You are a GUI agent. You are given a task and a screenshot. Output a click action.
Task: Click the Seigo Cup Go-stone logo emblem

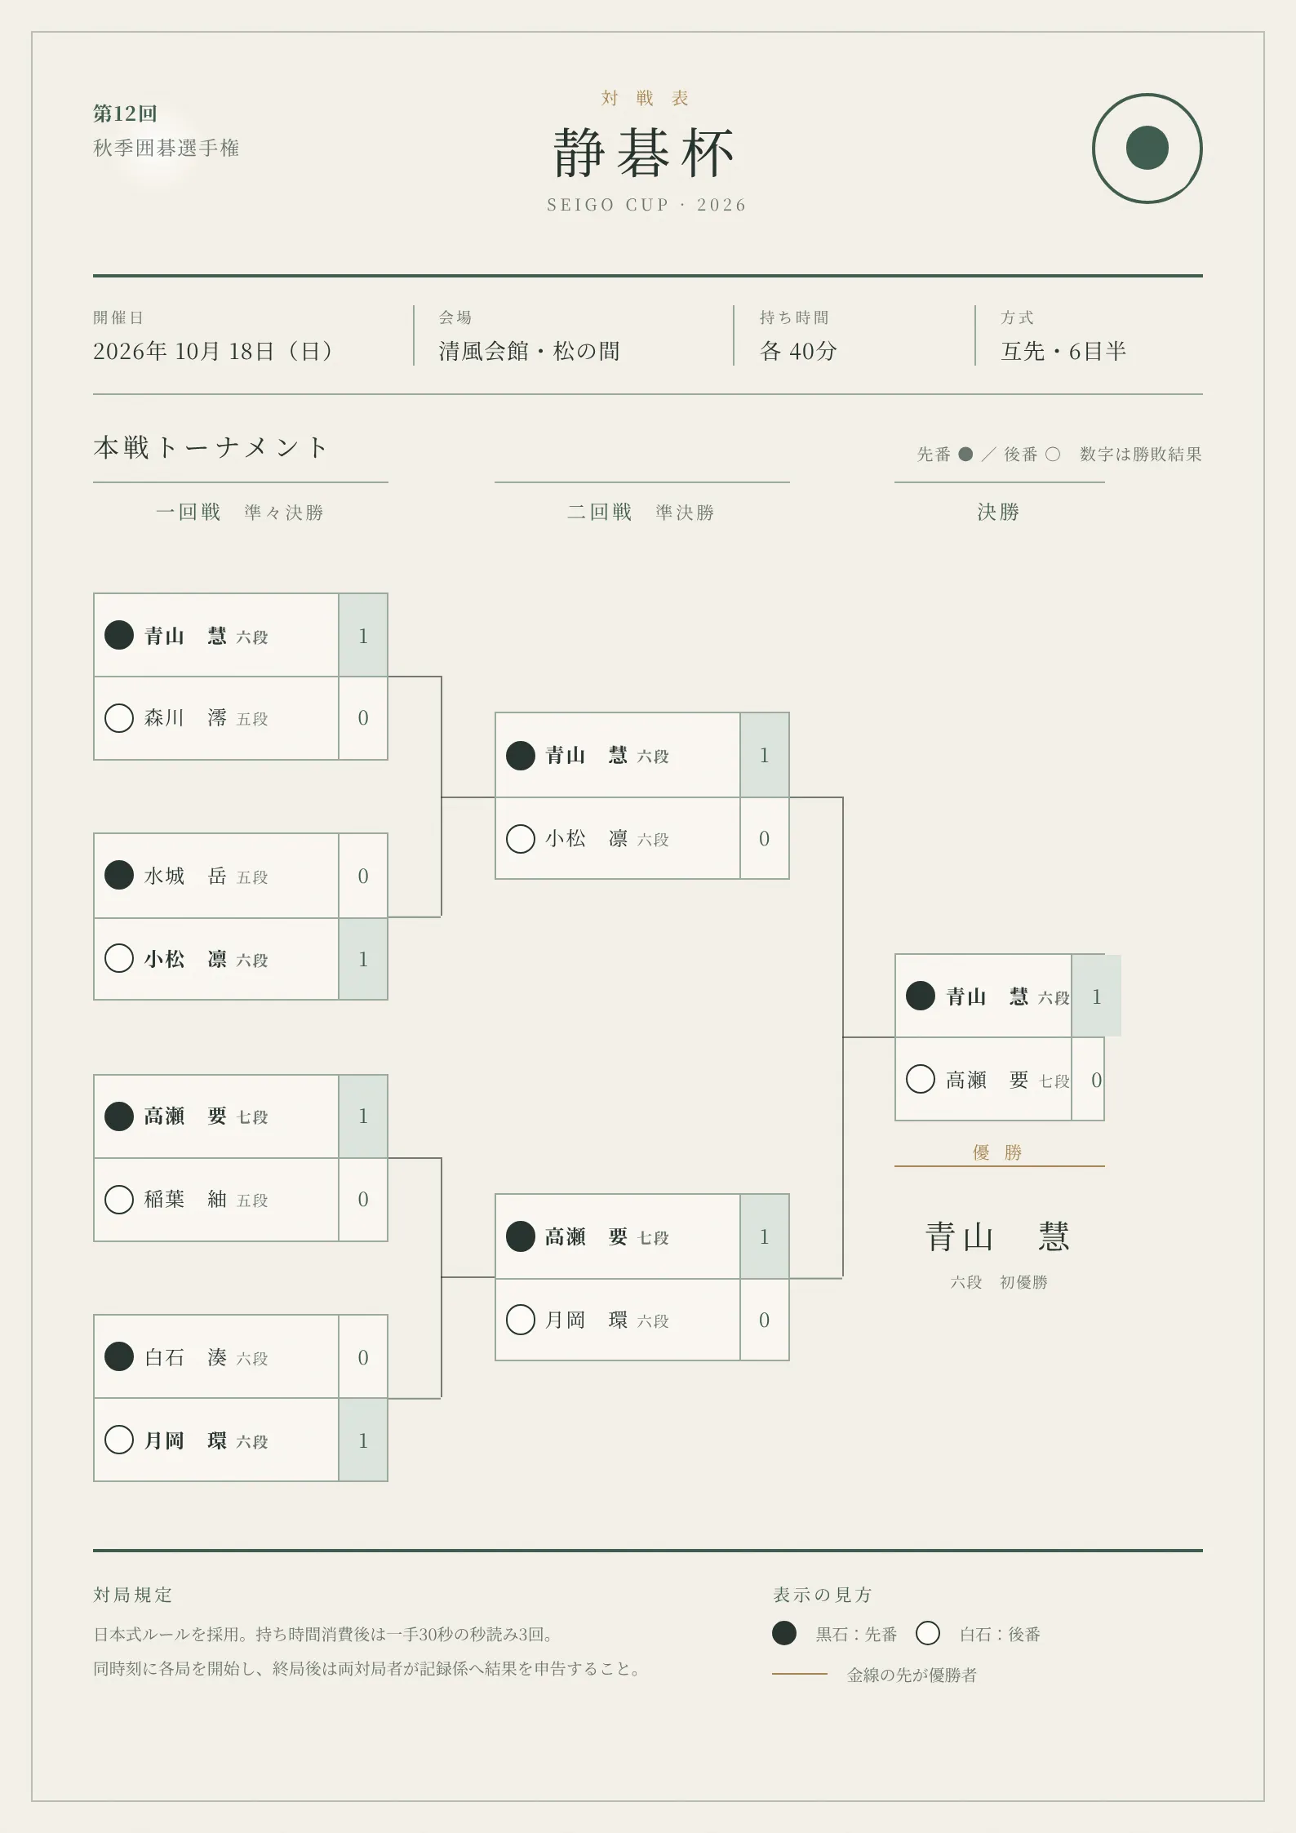[1147, 149]
